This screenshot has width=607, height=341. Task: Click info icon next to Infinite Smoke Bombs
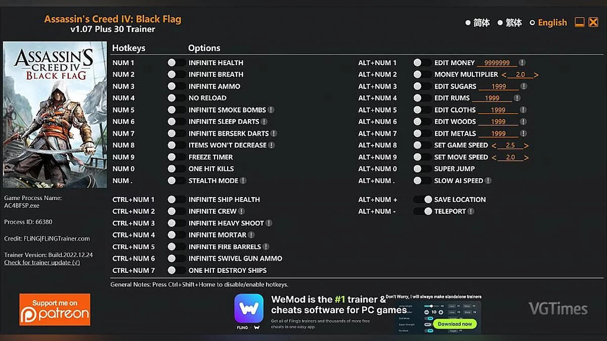[x=271, y=110]
